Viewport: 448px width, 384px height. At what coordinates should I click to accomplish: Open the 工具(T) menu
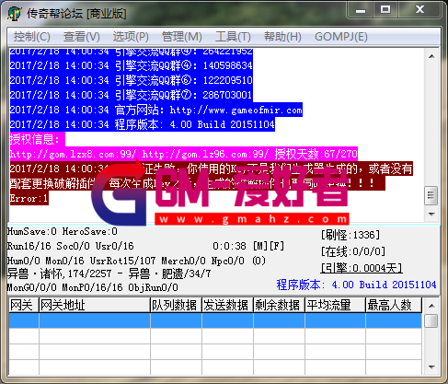point(233,37)
